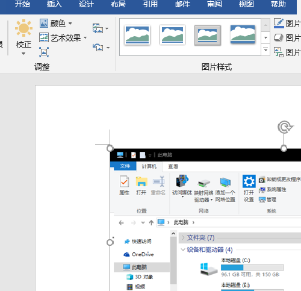Click the picture effects icon in the ribbon
301x291 pixels.
click(279, 38)
